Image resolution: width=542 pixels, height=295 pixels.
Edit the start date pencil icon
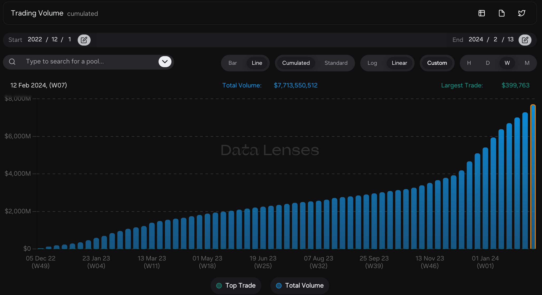click(x=84, y=40)
